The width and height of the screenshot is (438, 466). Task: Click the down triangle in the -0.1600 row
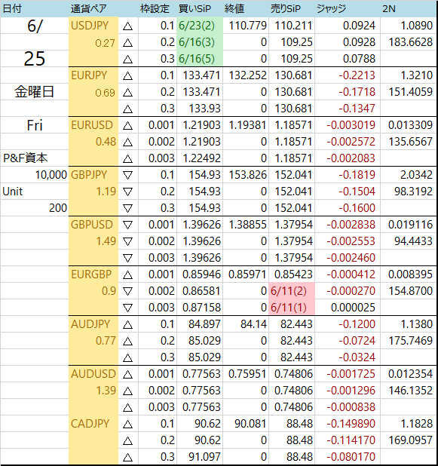[127, 208]
